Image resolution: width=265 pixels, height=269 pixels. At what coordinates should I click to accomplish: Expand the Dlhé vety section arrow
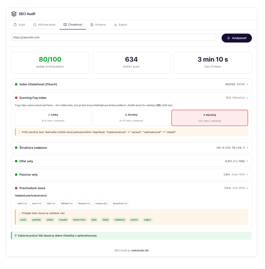point(247,161)
